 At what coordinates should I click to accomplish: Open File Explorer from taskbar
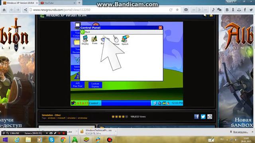pos(28,139)
